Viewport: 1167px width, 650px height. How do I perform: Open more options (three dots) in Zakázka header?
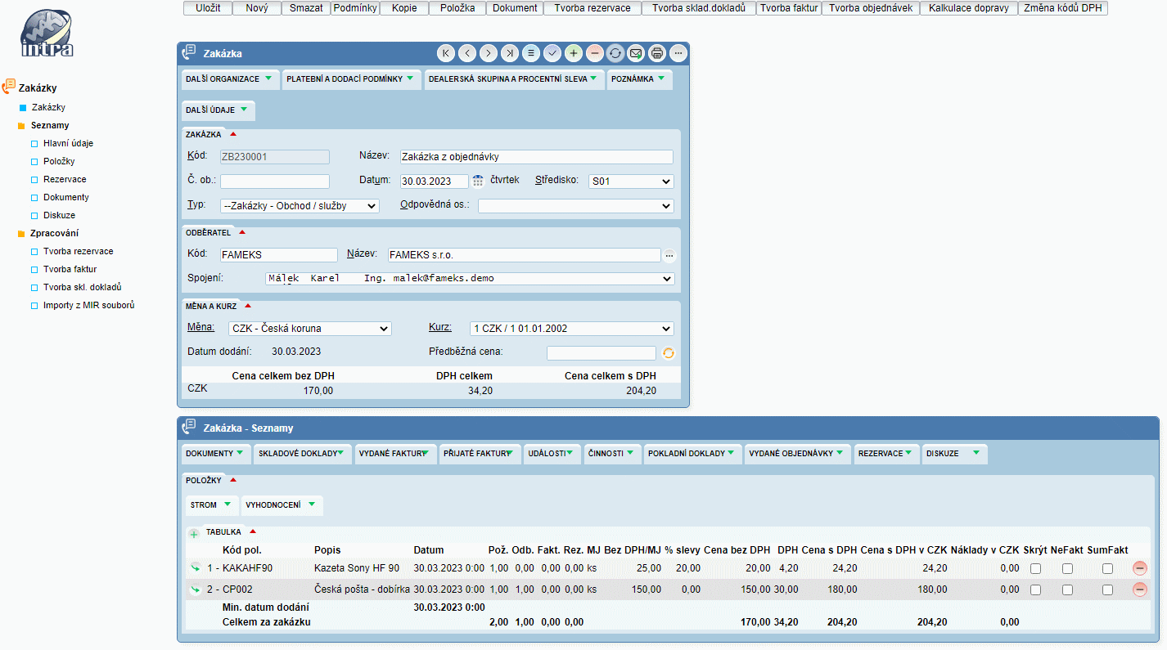pyautogui.click(x=678, y=53)
